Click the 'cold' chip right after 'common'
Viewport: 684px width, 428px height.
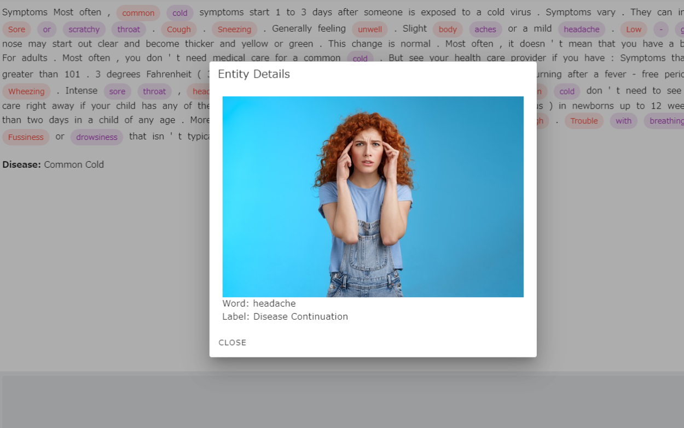179,13
